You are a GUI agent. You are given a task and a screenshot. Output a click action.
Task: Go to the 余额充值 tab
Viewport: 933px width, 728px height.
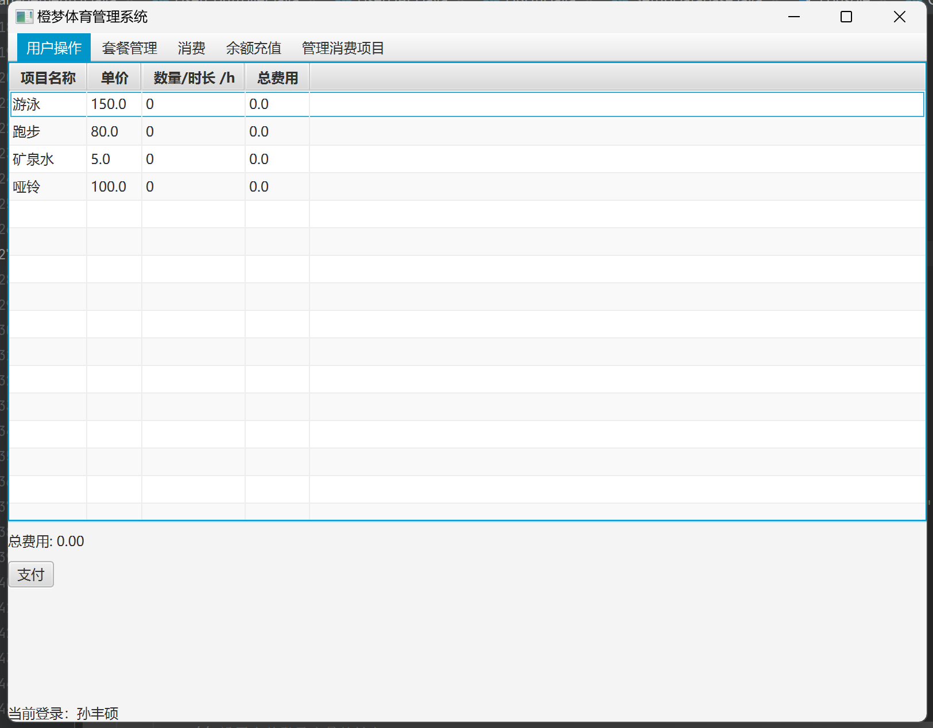coord(254,48)
